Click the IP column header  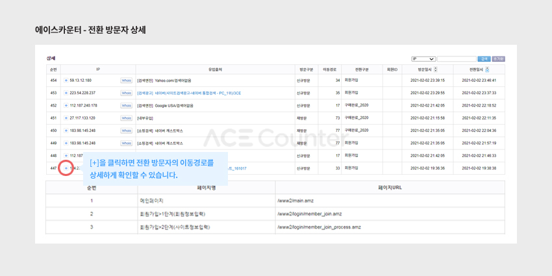(98, 69)
